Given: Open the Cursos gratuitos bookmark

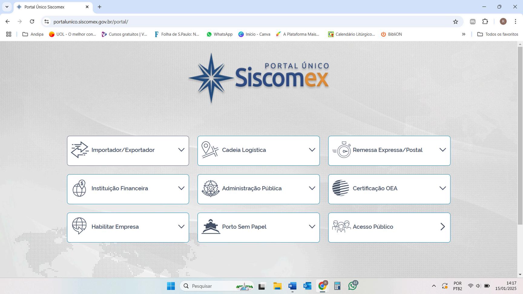Looking at the screenshot, I should point(124,34).
